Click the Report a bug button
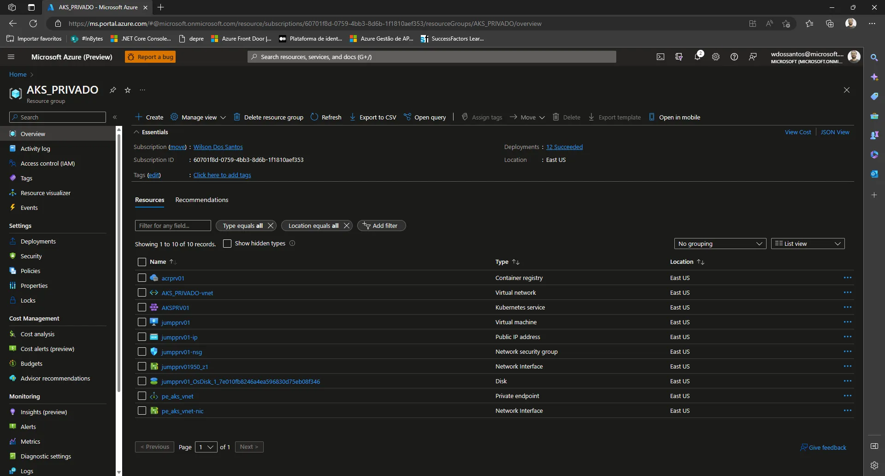The height and width of the screenshot is (476, 885). [150, 57]
